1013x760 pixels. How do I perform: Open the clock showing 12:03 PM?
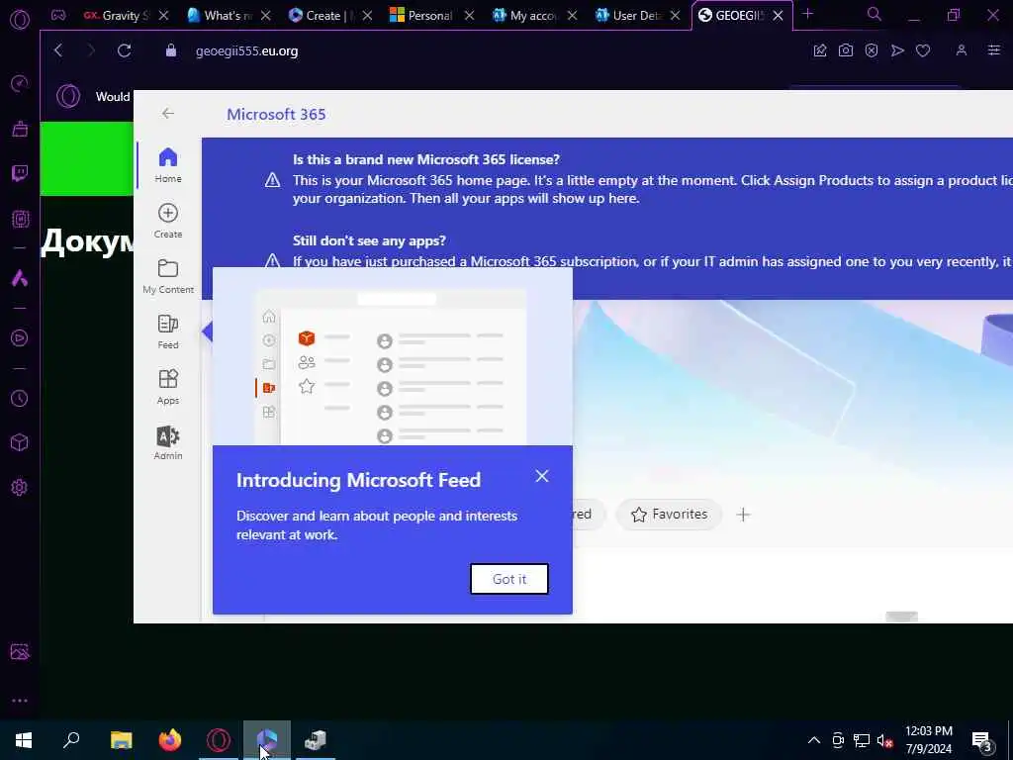point(929,740)
